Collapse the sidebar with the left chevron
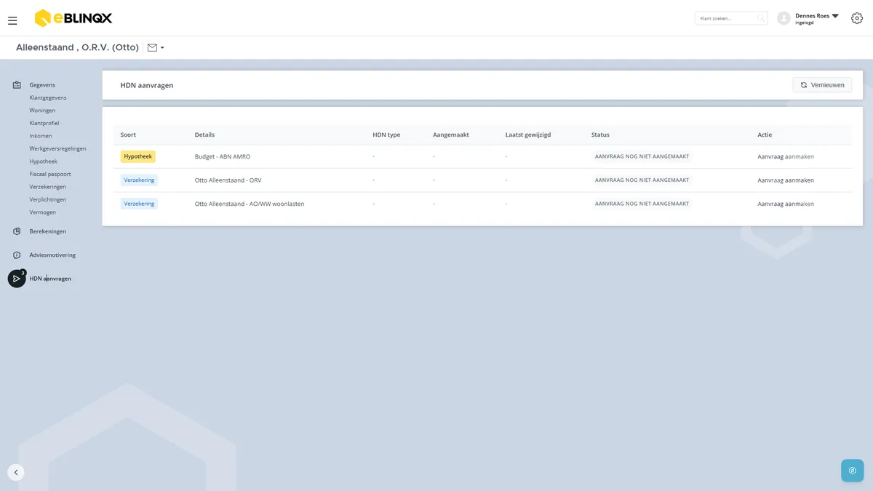The image size is (873, 491). point(16,472)
